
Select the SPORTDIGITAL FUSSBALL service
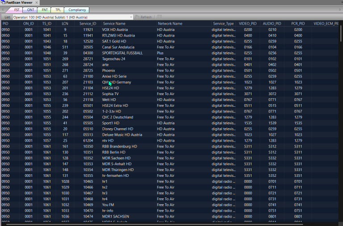pyautogui.click(x=122, y=53)
